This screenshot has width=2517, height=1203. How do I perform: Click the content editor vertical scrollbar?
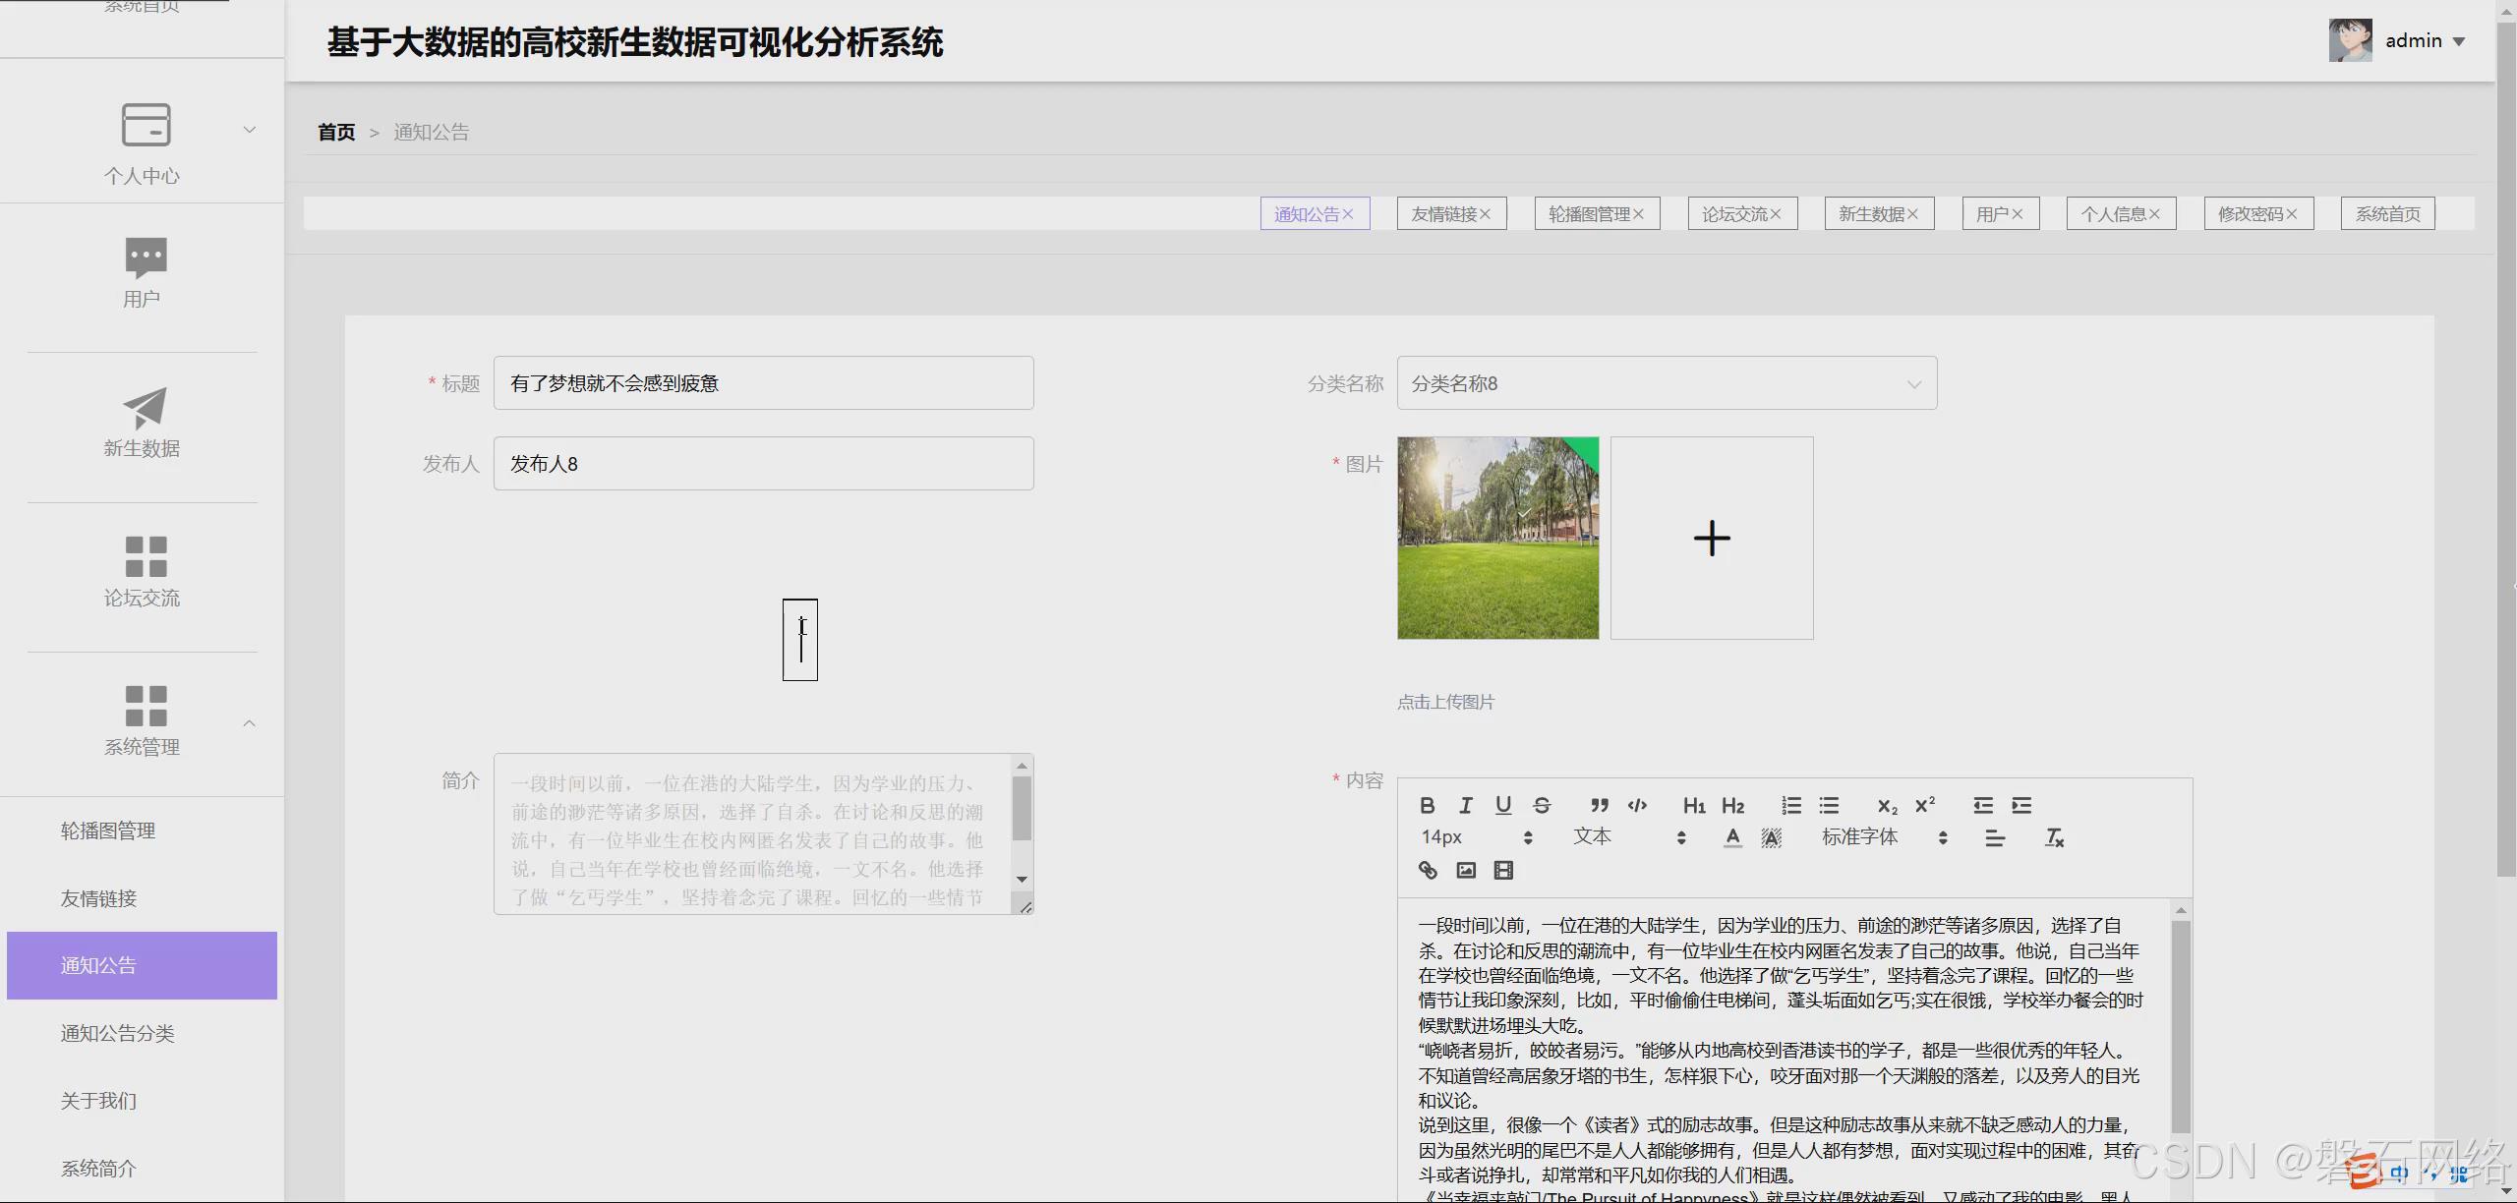point(2180,1025)
